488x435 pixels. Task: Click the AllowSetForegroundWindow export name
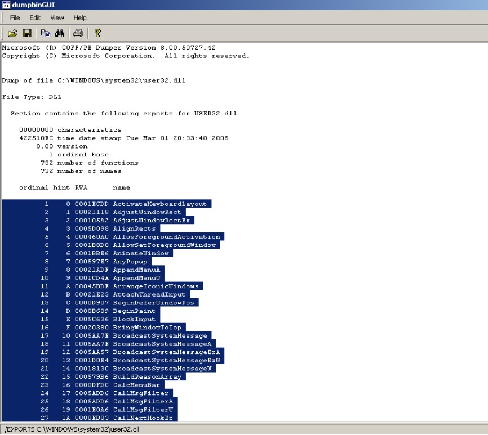point(165,245)
